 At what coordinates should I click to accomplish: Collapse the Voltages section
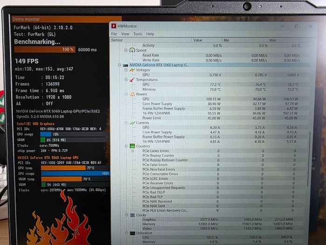(x=126, y=70)
